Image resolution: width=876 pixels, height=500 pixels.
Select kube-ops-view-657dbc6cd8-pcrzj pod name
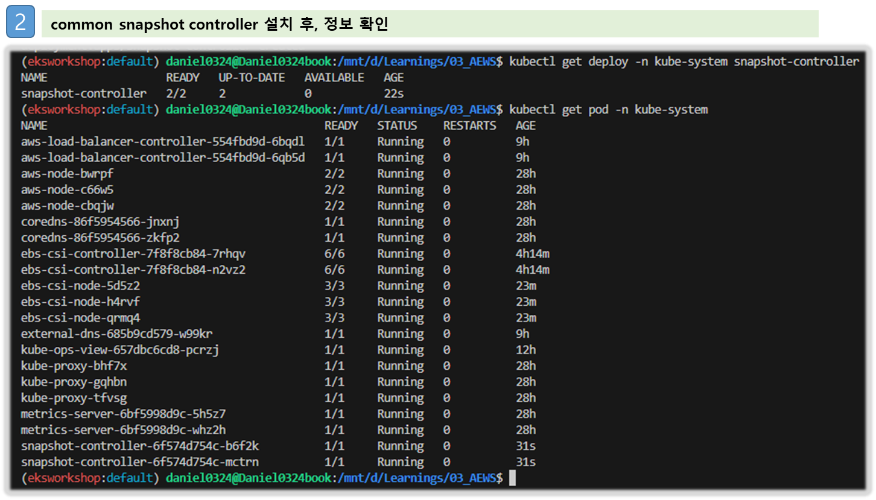tap(120, 350)
